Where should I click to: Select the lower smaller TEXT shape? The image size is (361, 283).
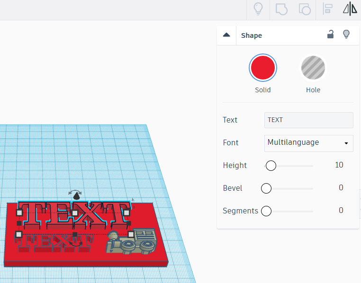54,243
